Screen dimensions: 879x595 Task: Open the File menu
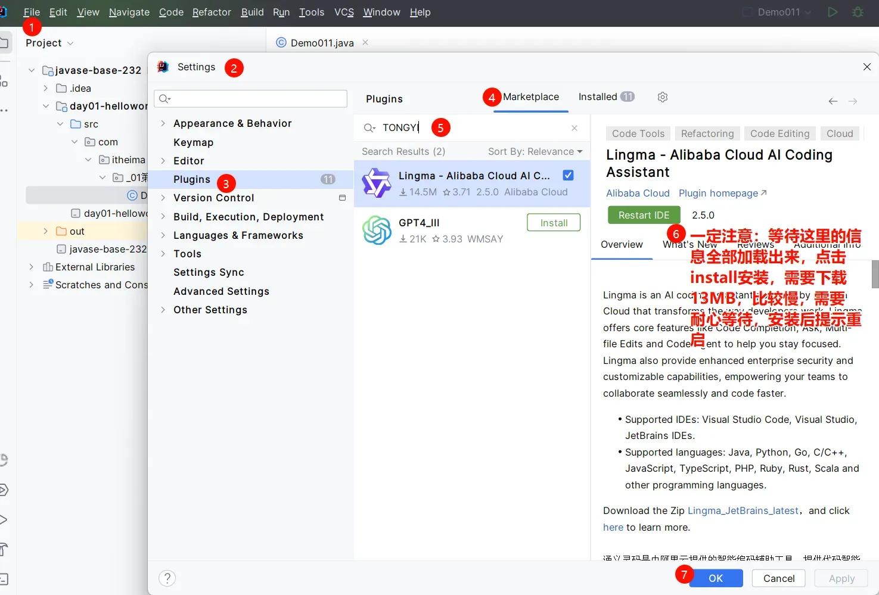(x=32, y=12)
